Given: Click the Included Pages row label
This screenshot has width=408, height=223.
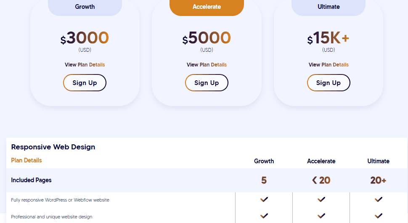Looking at the screenshot, I should click(x=31, y=180).
